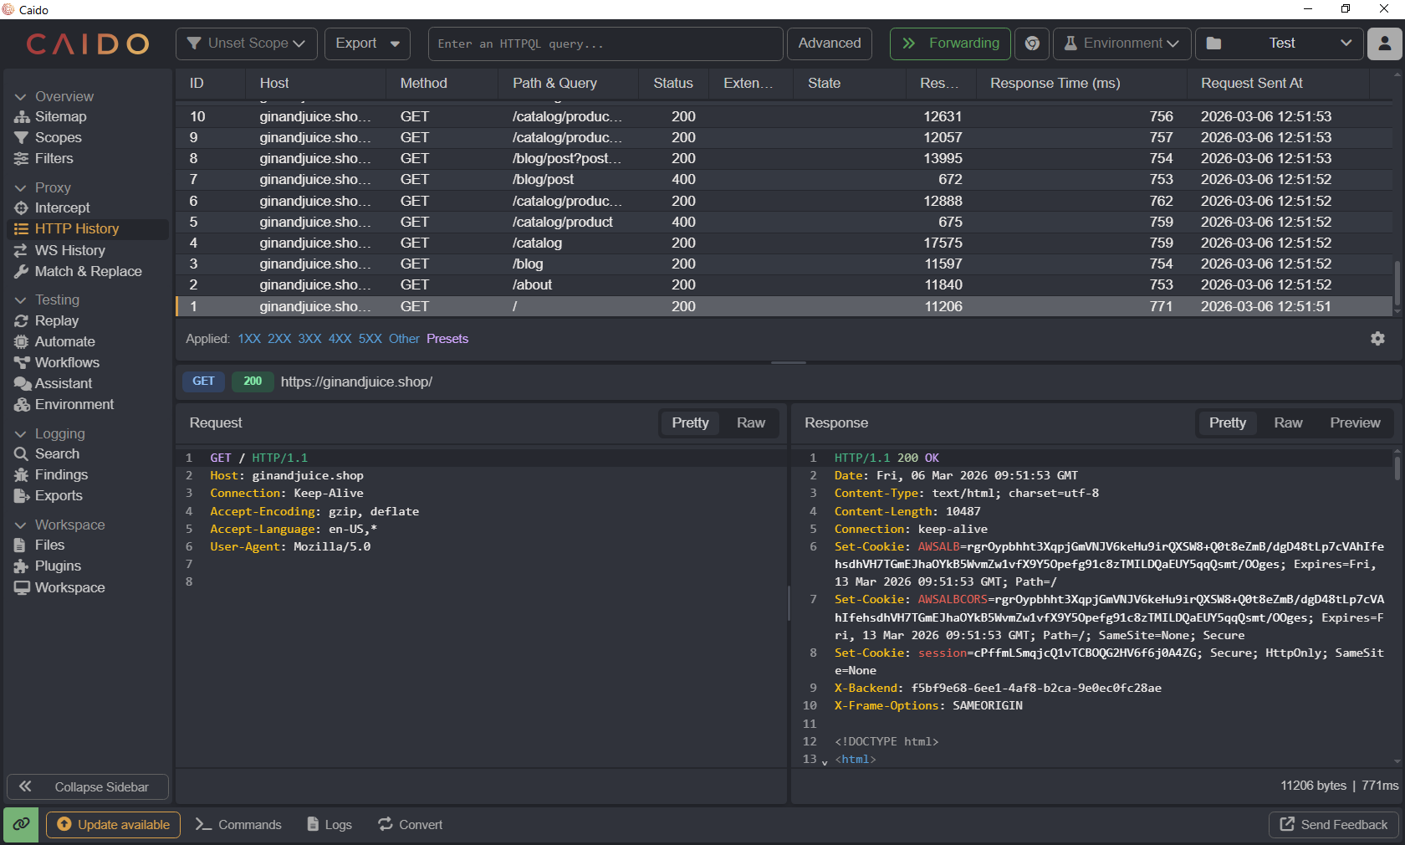Go to Replay in Testing section
The image size is (1405, 845).
[56, 321]
